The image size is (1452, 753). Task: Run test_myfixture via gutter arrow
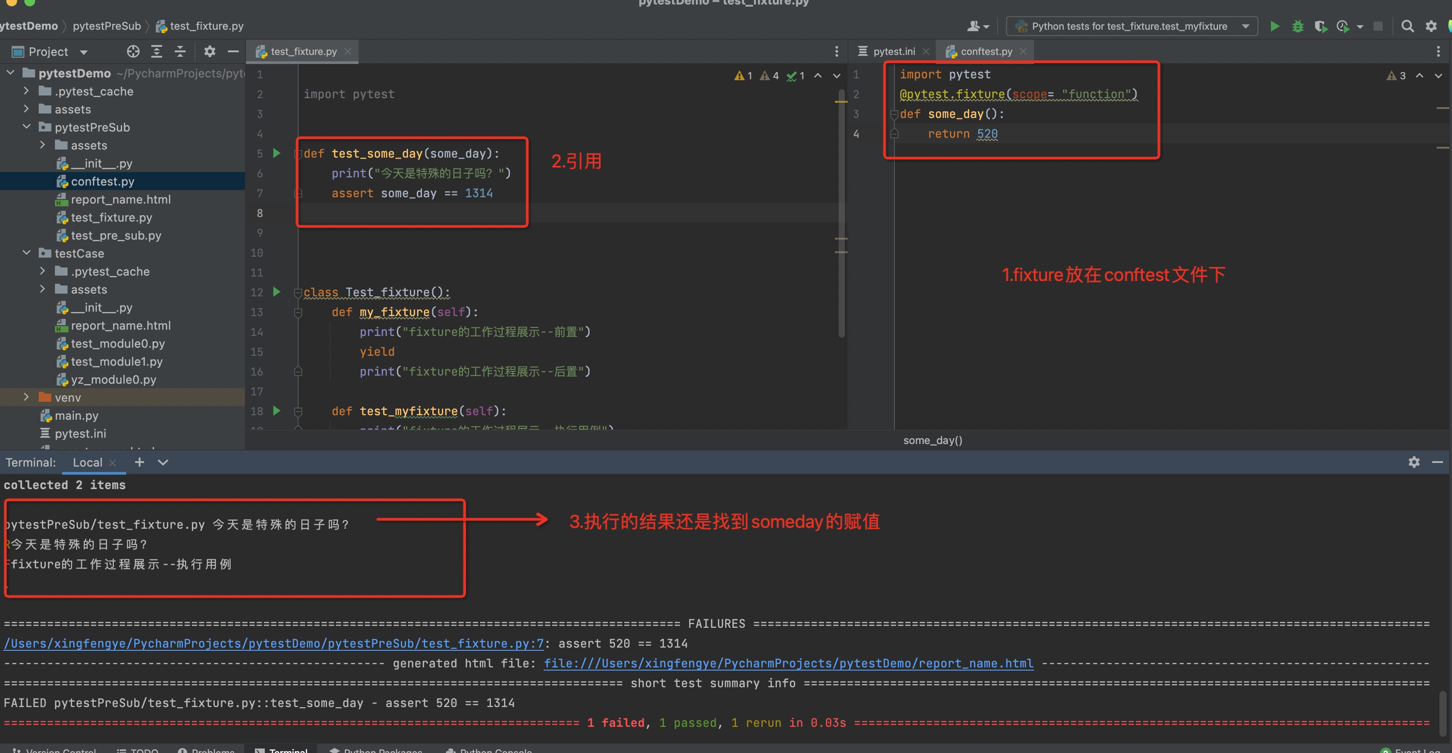point(276,410)
